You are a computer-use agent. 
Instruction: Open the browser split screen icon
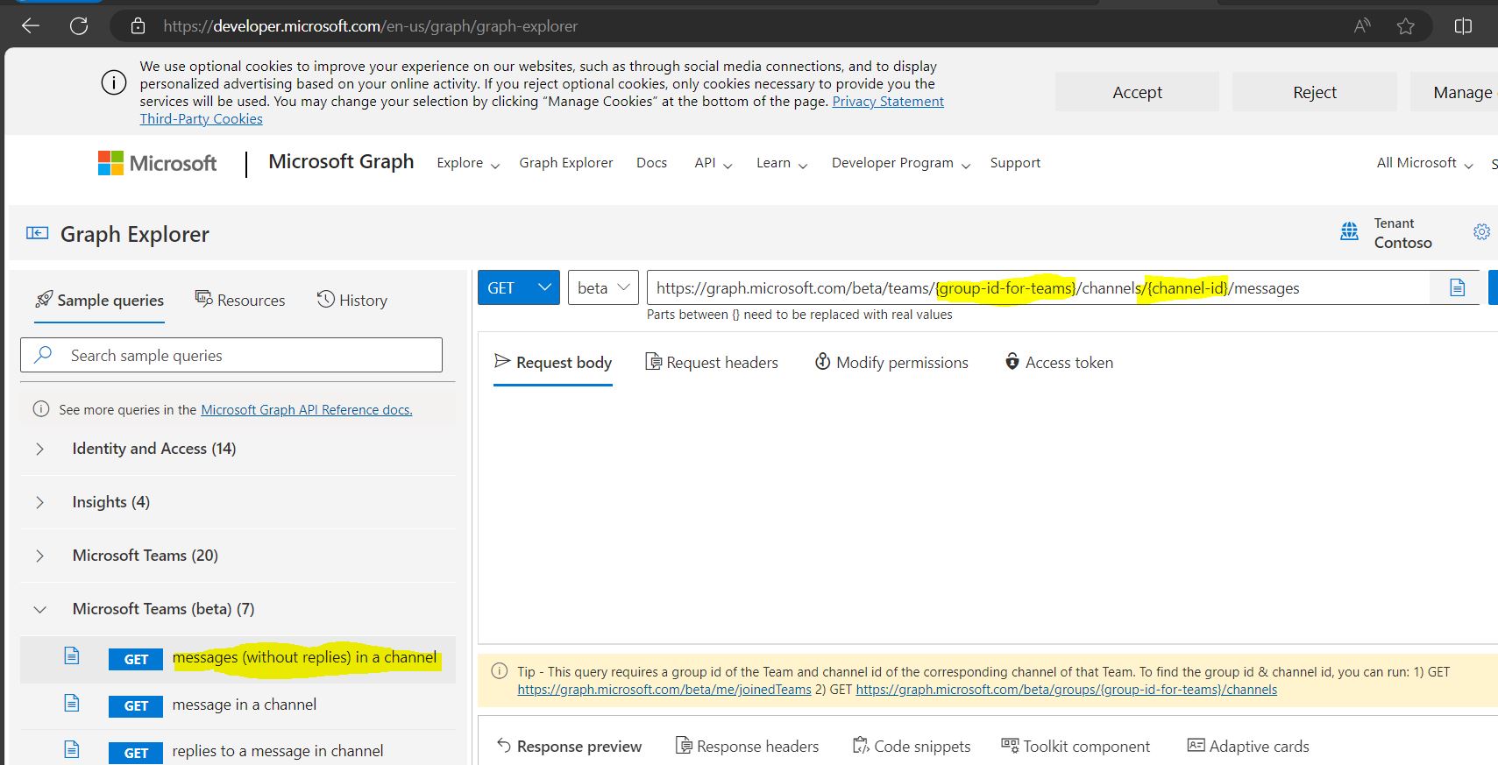(1463, 26)
